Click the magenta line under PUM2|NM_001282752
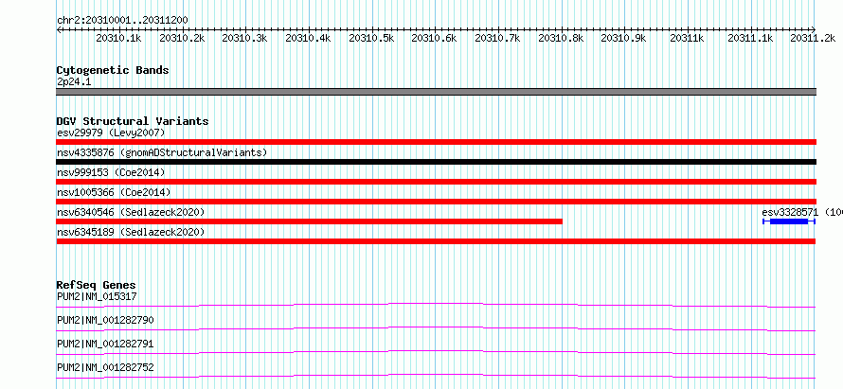843x389 pixels. [x=436, y=376]
